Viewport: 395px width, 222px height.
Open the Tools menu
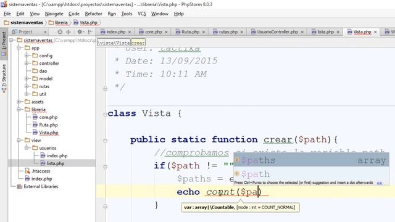[127, 14]
